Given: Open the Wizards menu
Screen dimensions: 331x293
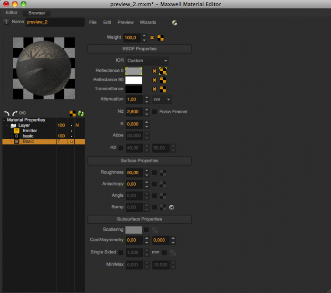Looking at the screenshot, I should (148, 22).
